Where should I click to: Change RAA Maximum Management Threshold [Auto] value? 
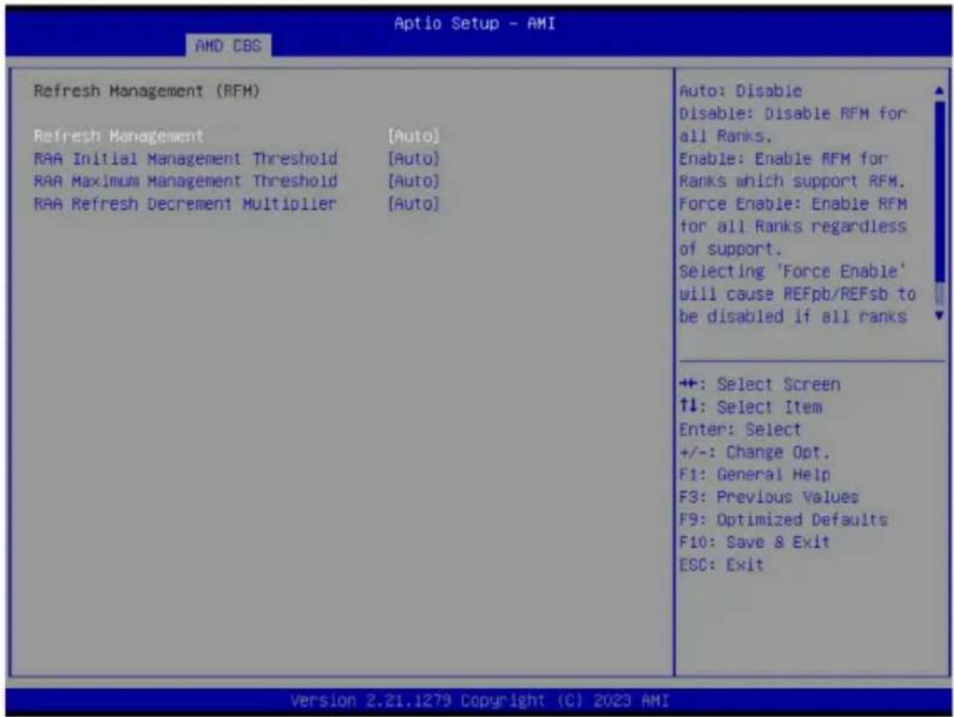pyautogui.click(x=414, y=181)
